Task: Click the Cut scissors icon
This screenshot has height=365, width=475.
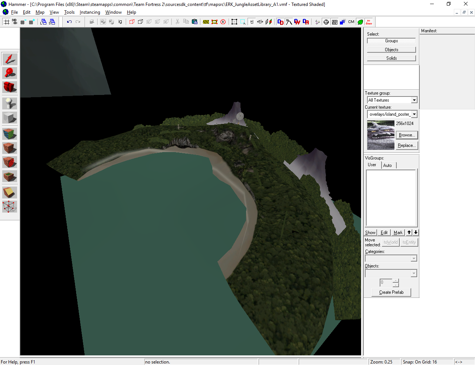Action: (177, 22)
